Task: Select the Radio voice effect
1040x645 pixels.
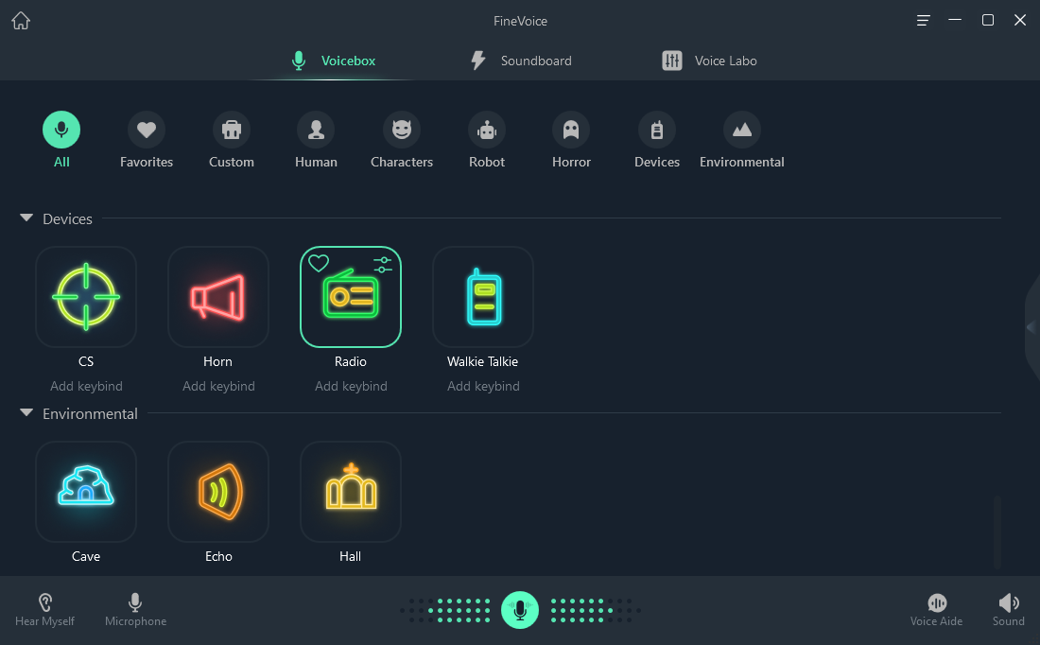Action: 351,297
